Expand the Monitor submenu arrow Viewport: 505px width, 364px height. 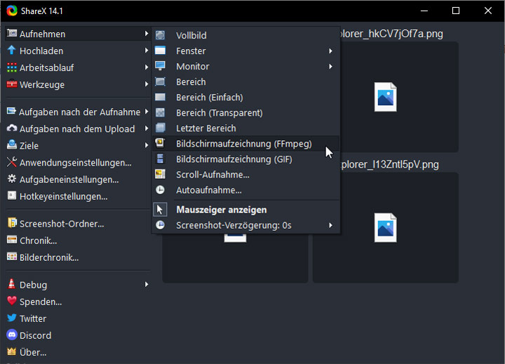click(330, 67)
